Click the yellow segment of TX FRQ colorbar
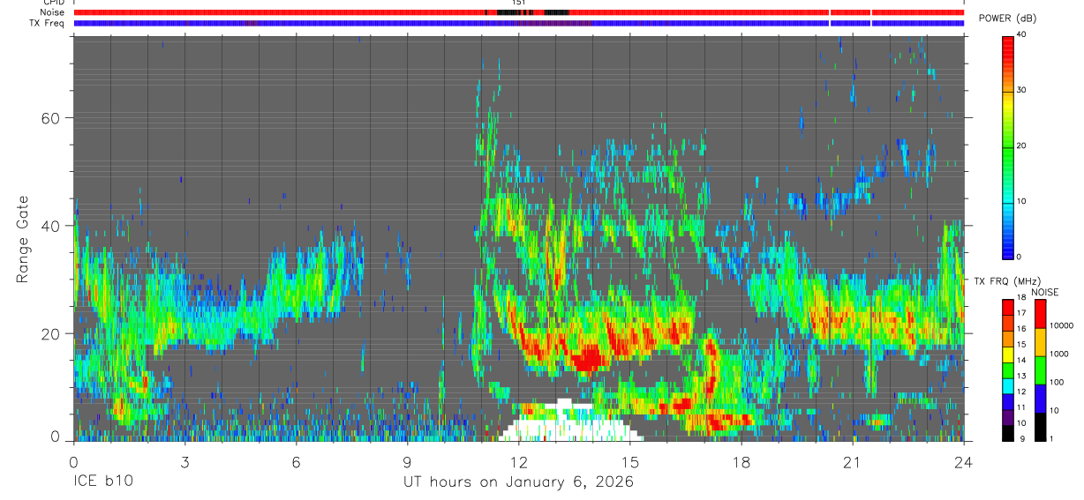The width and height of the screenshot is (1084, 500). click(x=1007, y=354)
